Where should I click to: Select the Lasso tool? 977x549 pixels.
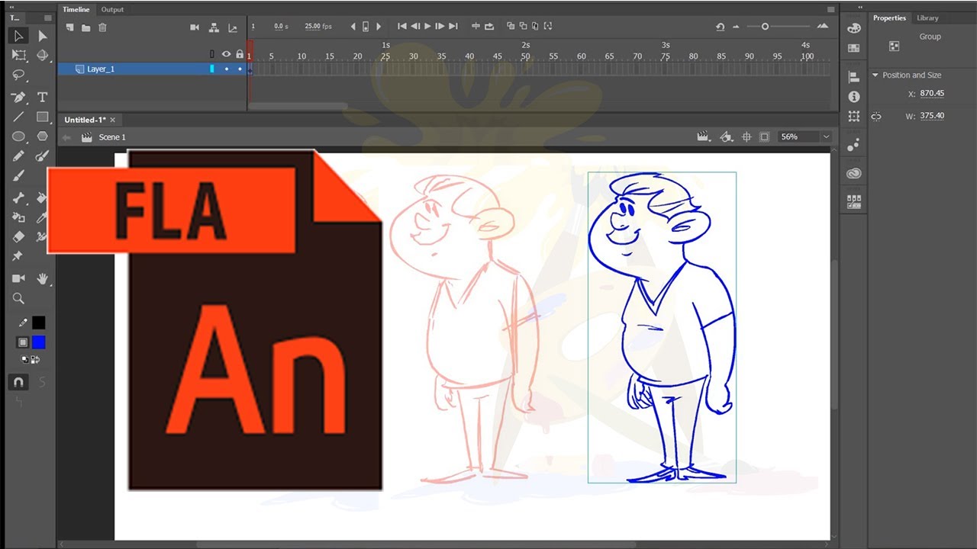coord(18,75)
